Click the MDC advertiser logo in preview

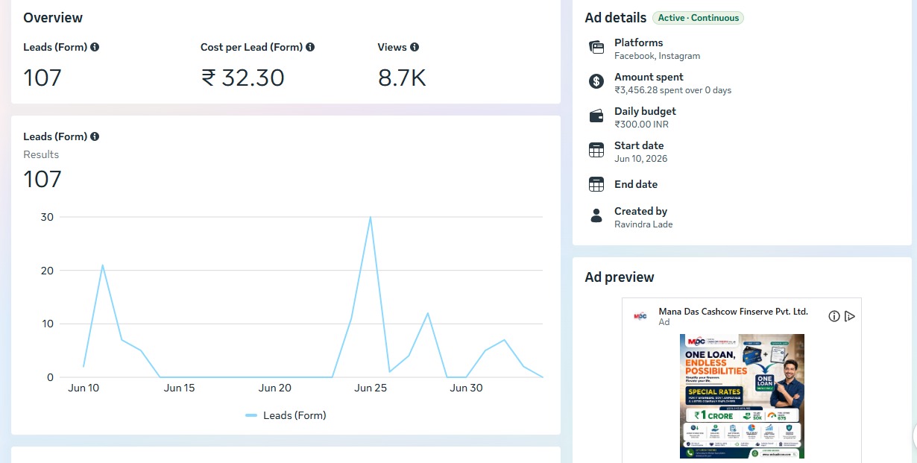(640, 316)
